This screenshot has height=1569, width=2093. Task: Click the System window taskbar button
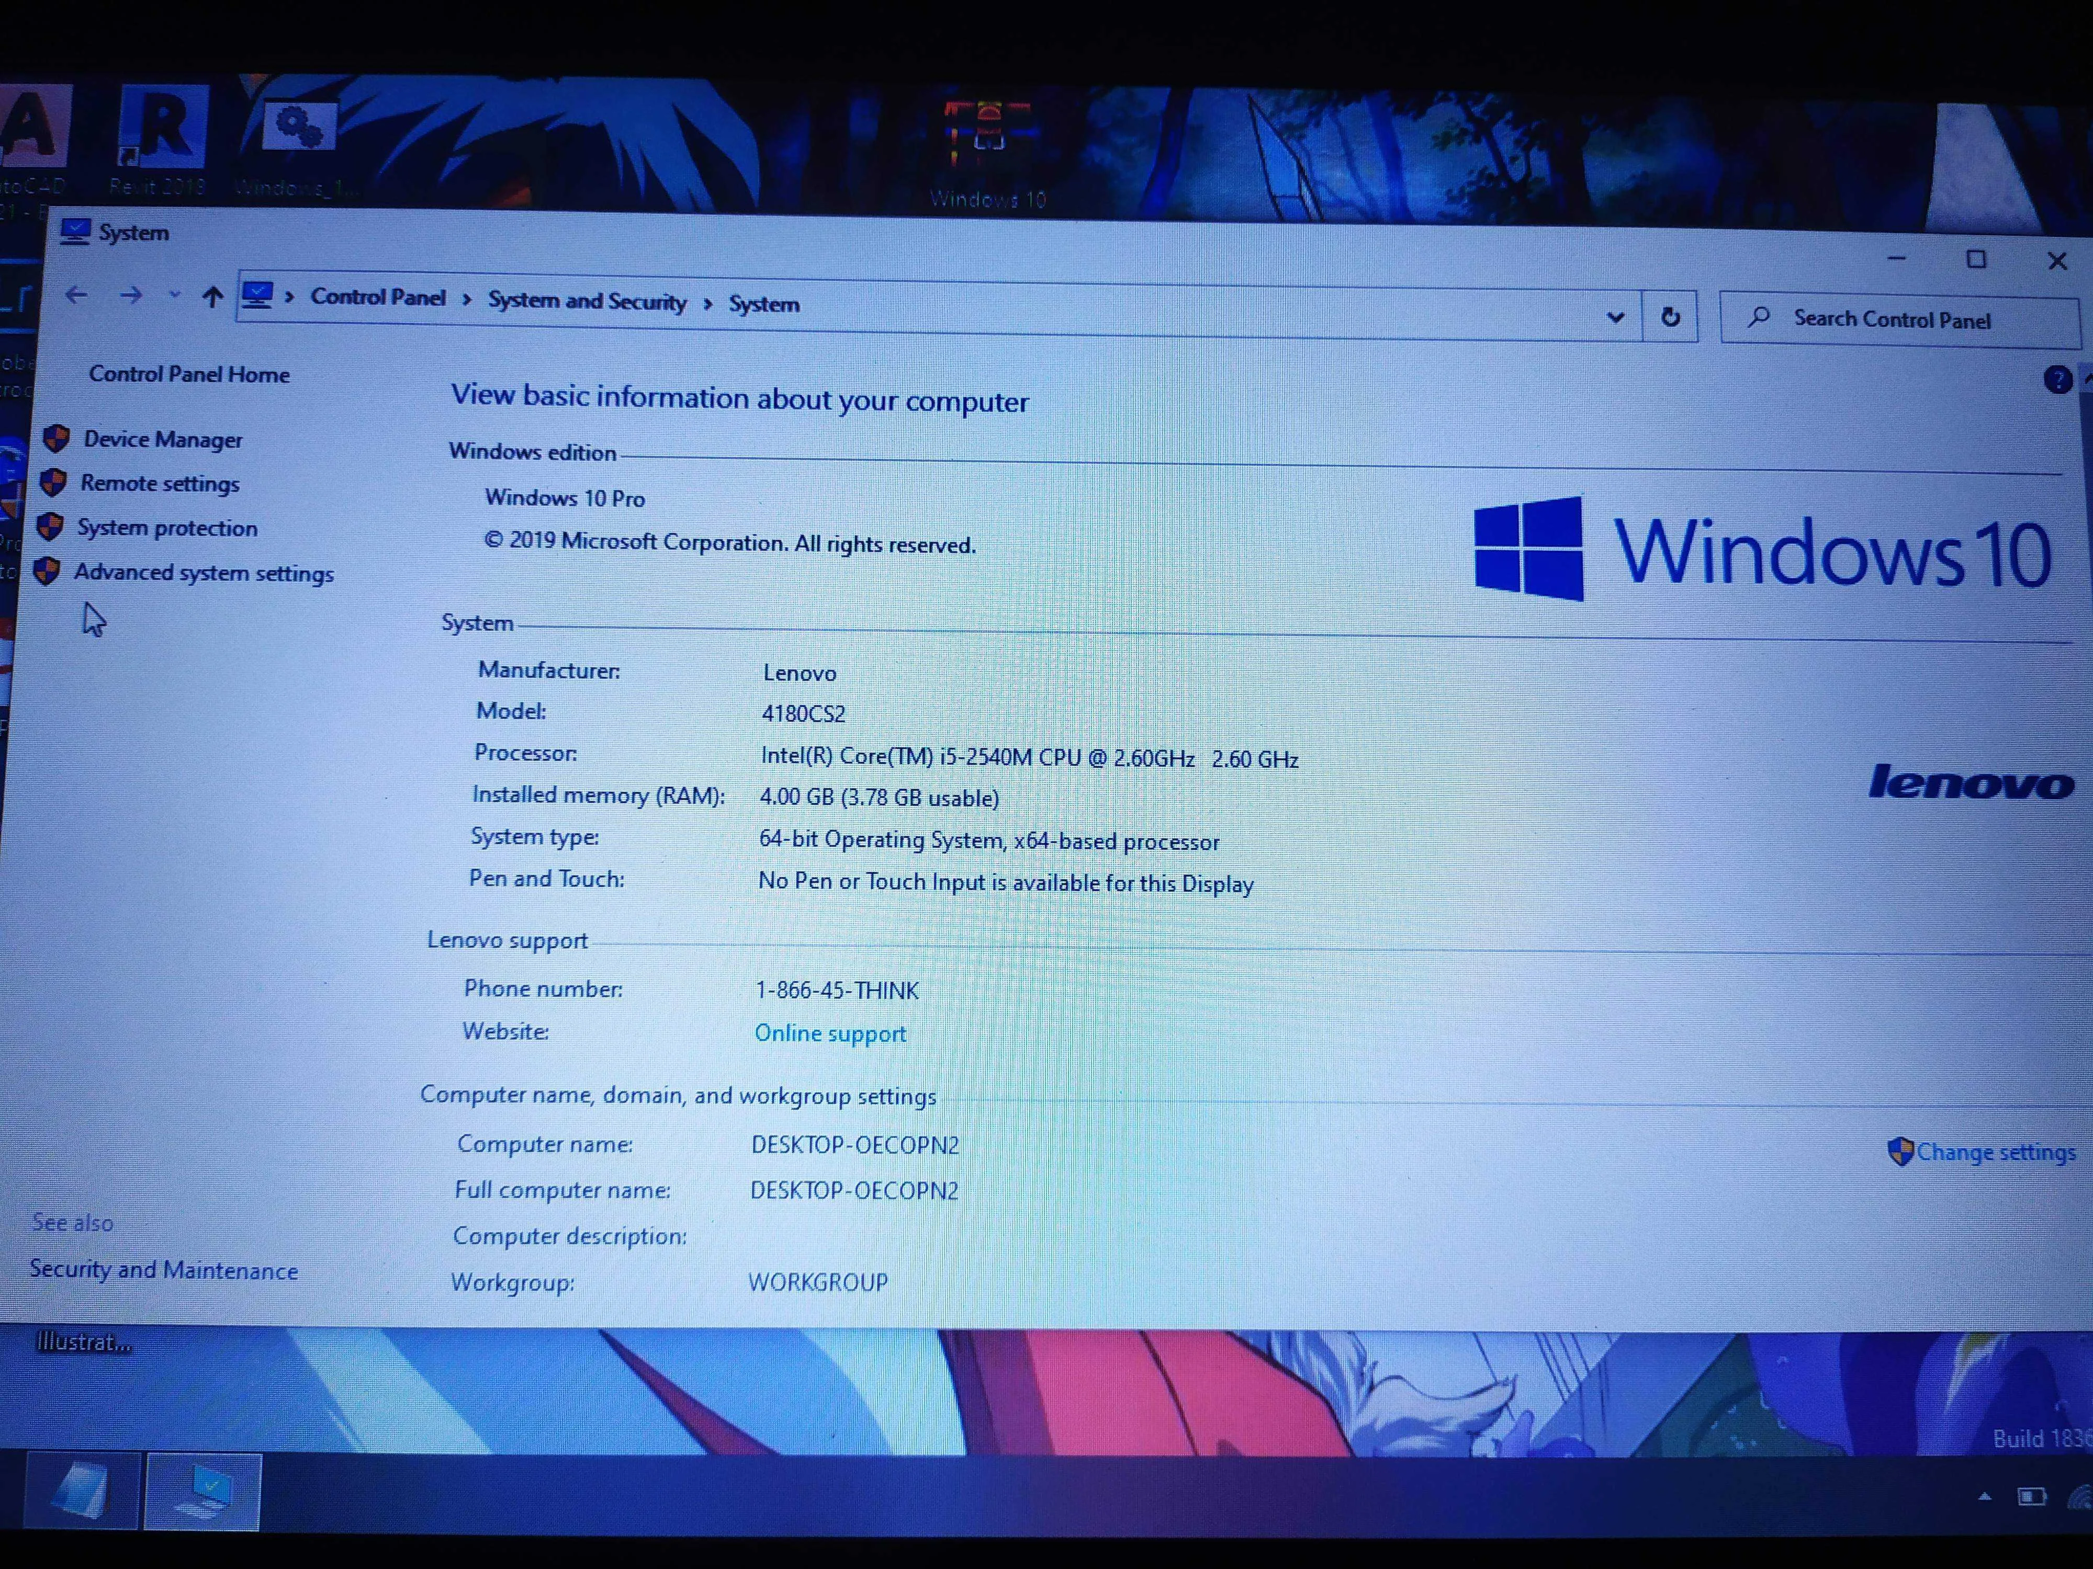point(202,1493)
